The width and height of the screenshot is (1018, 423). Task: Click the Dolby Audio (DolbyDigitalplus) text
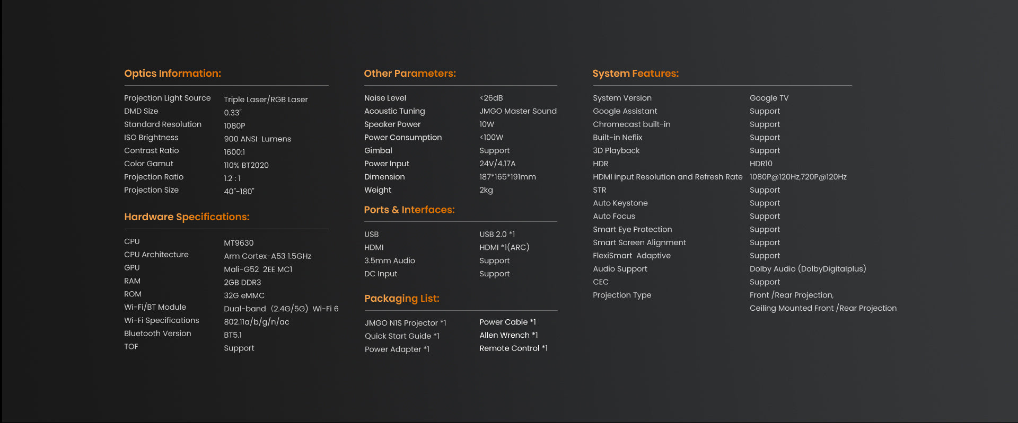click(x=808, y=269)
